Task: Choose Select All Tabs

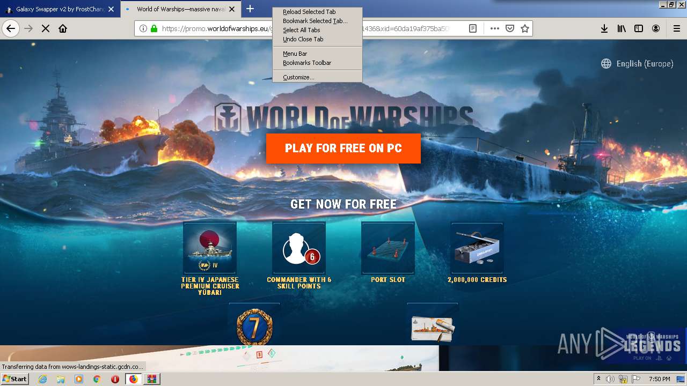Action: click(x=317, y=30)
